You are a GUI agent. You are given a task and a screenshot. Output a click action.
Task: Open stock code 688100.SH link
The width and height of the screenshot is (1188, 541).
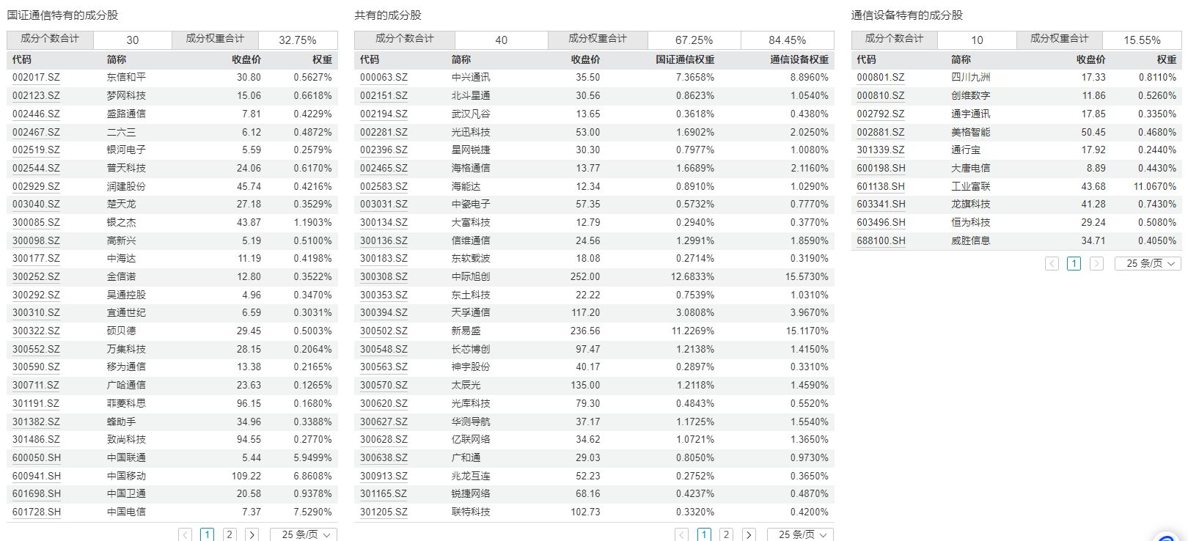pos(881,240)
